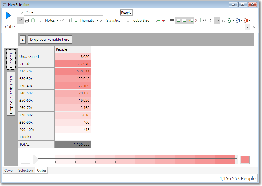Select the People column header

(x=73, y=49)
